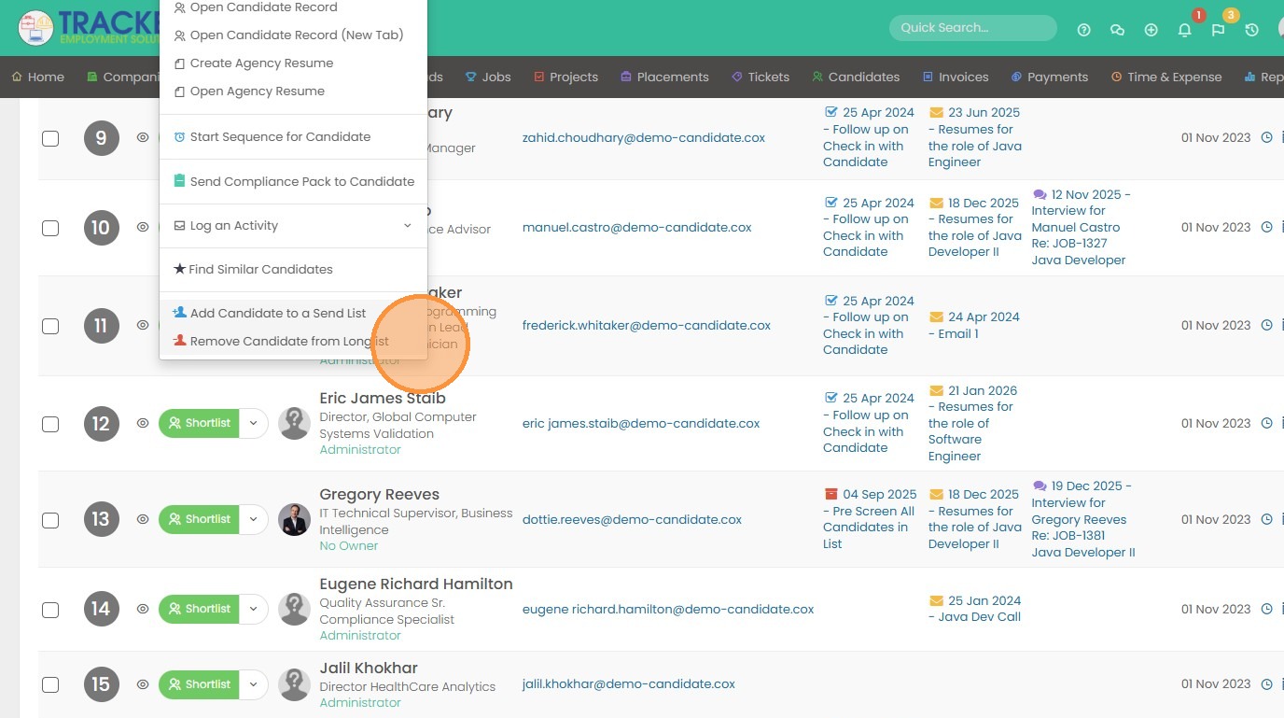Open the 25 Jan 2024 Java Dev Call activity
This screenshot has height=718, width=1284.
[975, 609]
